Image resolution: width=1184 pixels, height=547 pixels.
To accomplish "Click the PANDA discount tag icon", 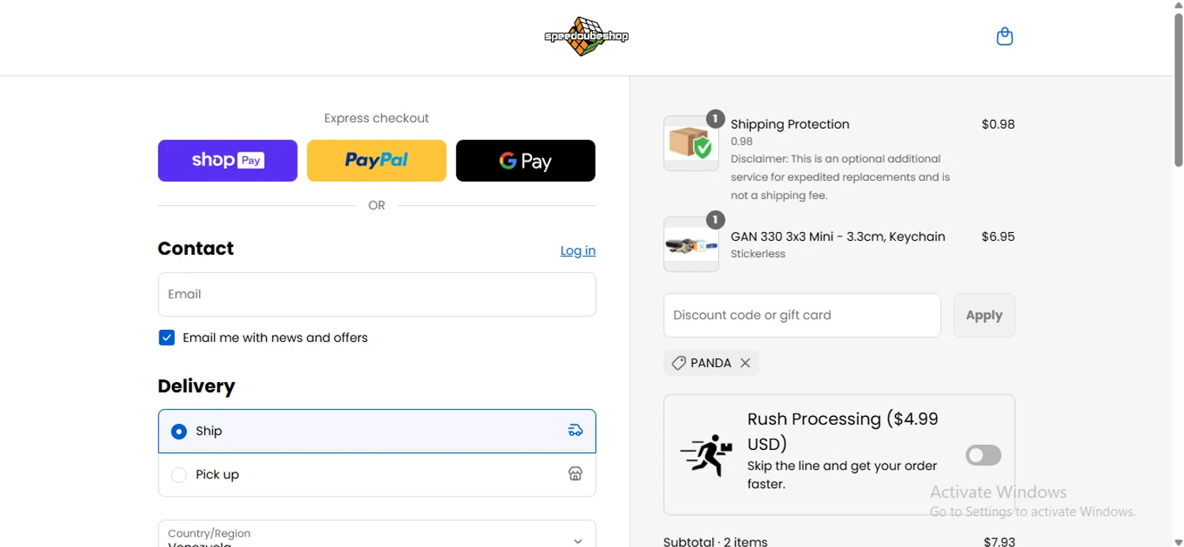I will 678,363.
